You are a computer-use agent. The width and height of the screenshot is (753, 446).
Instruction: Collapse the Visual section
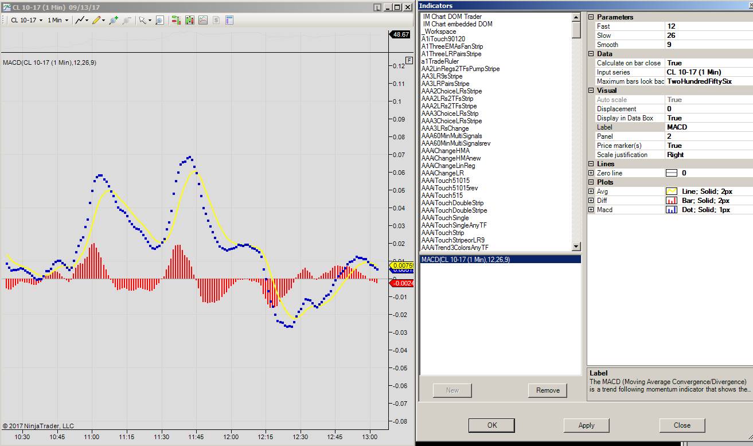(x=591, y=91)
